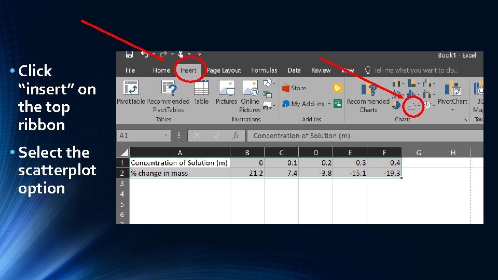
Task: Select the cell containing -3.8
Action: tap(316, 173)
